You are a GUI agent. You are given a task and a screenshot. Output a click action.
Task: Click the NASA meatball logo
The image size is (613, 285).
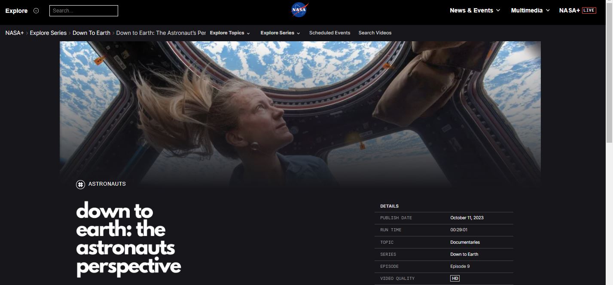[300, 10]
